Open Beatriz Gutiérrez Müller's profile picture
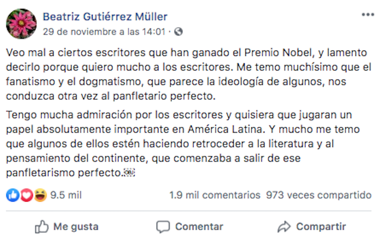This screenshot has width=380, height=242. coord(21,24)
